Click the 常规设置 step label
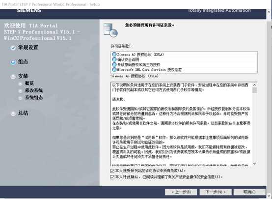This screenshot has width=272, height=199. point(28,47)
